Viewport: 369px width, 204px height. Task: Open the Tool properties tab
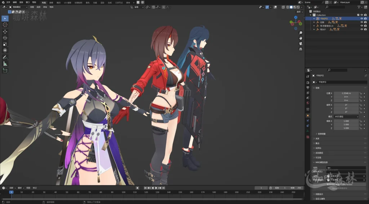308,76
